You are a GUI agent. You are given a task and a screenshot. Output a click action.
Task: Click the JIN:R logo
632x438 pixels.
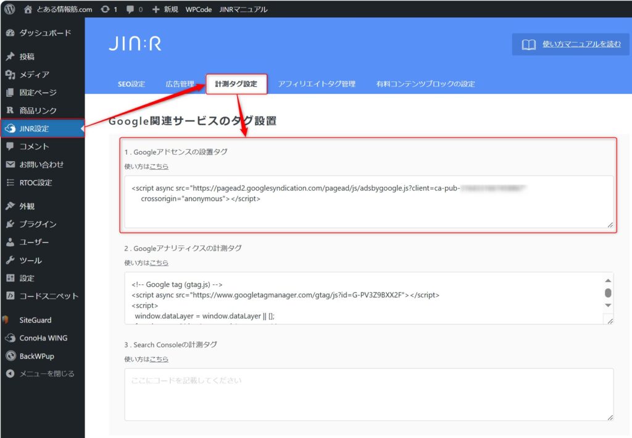tap(135, 44)
